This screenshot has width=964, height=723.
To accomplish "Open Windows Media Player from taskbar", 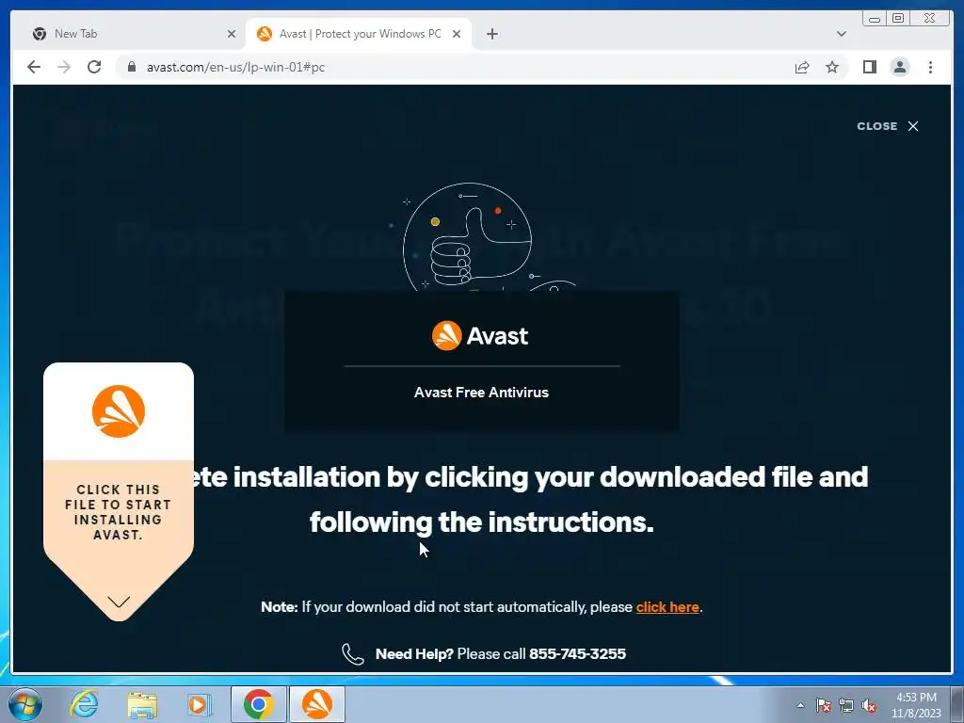I will click(199, 704).
